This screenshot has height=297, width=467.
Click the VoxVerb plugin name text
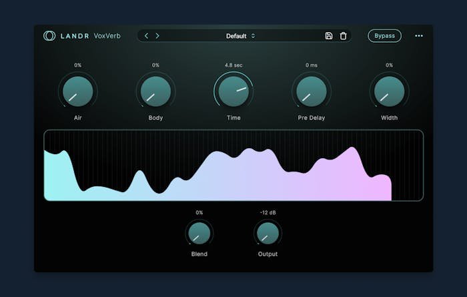(107, 36)
